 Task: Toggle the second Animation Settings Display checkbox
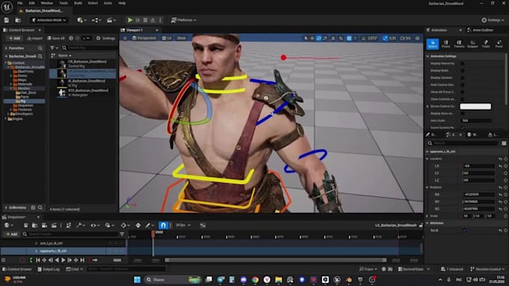pos(463,71)
